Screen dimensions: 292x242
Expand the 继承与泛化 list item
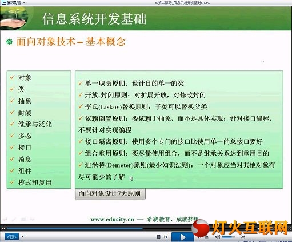(x=35, y=124)
